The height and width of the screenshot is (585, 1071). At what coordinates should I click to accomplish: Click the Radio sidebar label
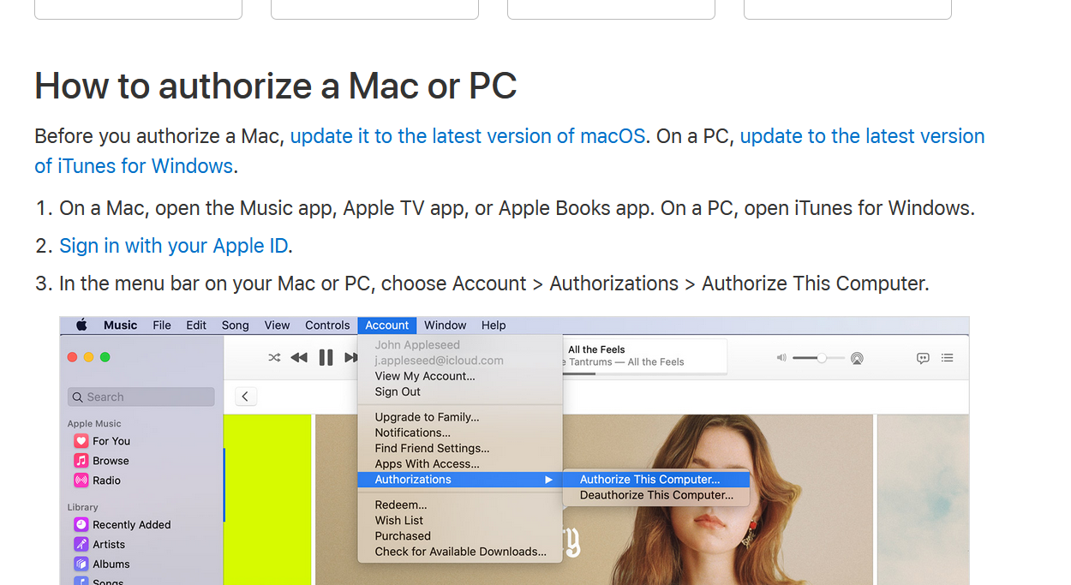106,481
